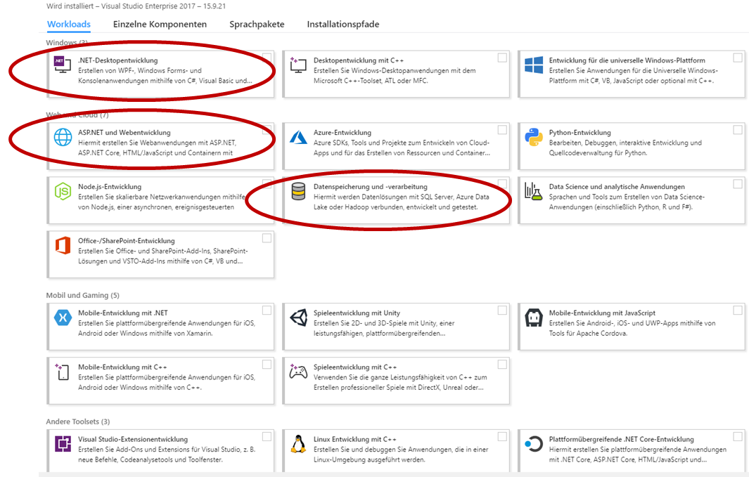Select the Python-Entwicklung checkbox
Screen dimensions: 749x477
(738, 130)
